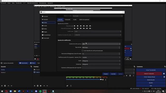Open Colección de Escenas menu
The image size is (166, 93).
(x=32, y=3)
